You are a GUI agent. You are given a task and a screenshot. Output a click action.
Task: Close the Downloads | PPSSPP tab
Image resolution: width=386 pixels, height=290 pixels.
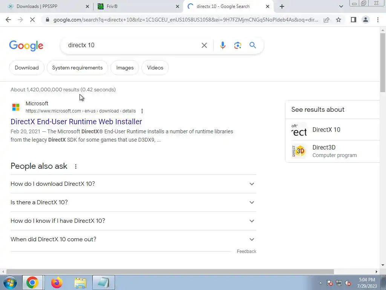[x=87, y=7]
